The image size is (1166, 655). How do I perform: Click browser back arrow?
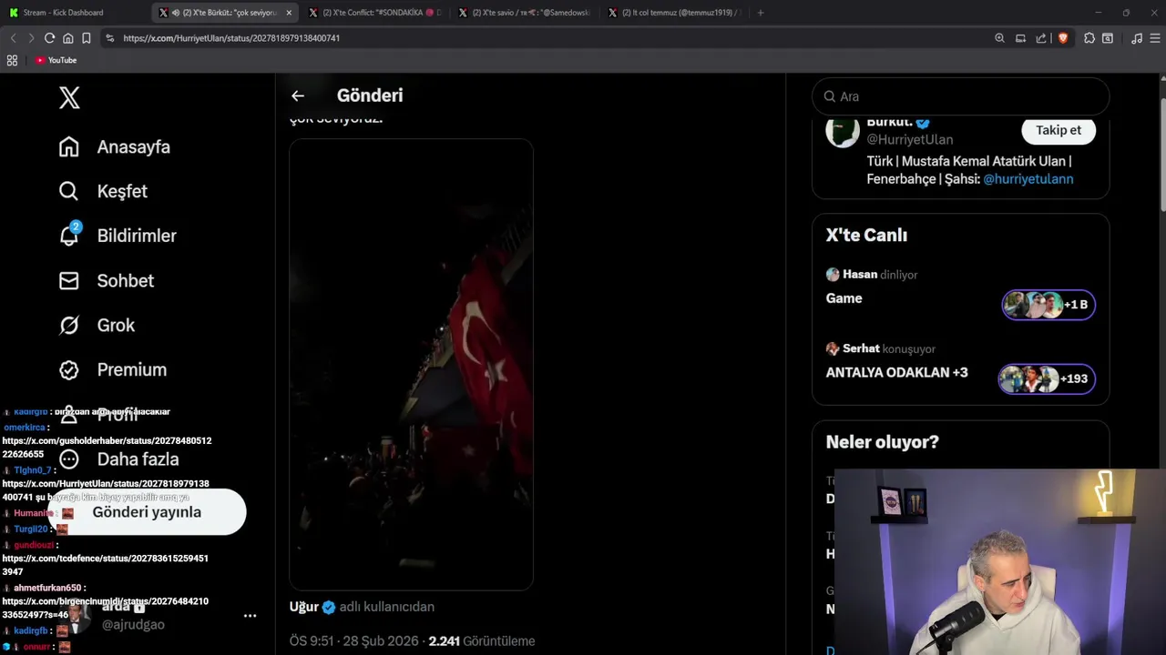[x=13, y=38]
